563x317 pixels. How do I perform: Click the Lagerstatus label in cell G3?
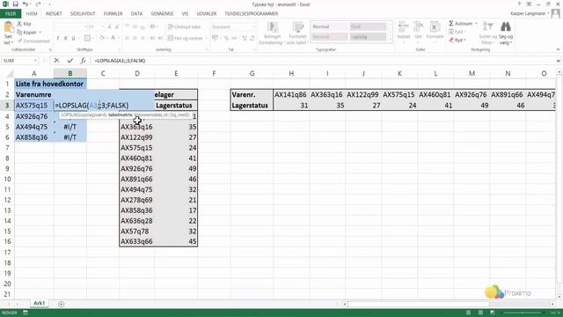click(250, 106)
